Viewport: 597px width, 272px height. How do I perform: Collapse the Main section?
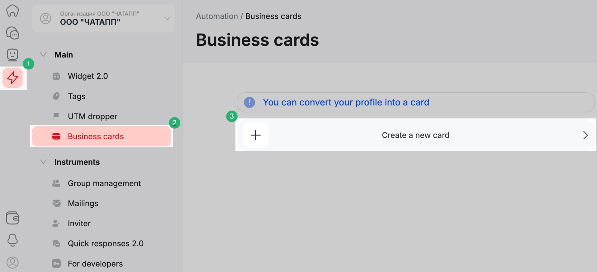pos(43,55)
